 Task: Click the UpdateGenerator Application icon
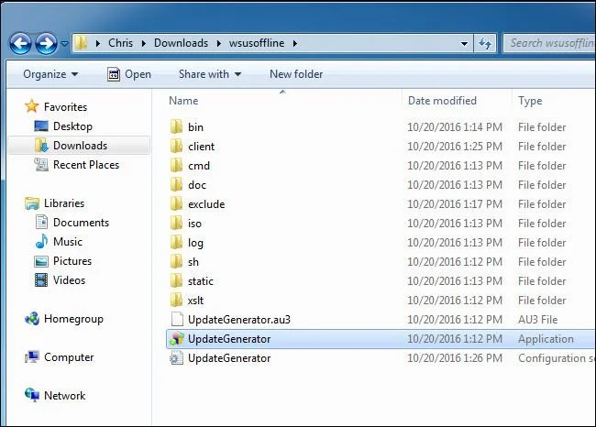(x=177, y=339)
